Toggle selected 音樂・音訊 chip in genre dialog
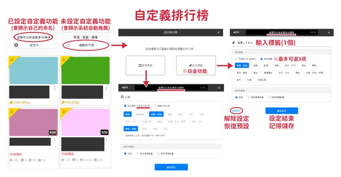This screenshot has height=177, width=341. (x=156, y=114)
